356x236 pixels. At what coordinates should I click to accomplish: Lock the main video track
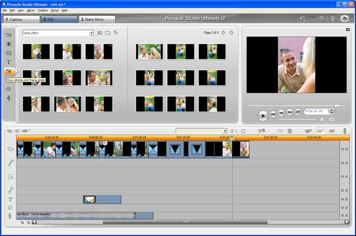click(347, 149)
